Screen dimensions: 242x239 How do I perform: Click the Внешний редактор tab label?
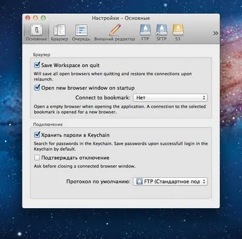pyautogui.click(x=114, y=39)
